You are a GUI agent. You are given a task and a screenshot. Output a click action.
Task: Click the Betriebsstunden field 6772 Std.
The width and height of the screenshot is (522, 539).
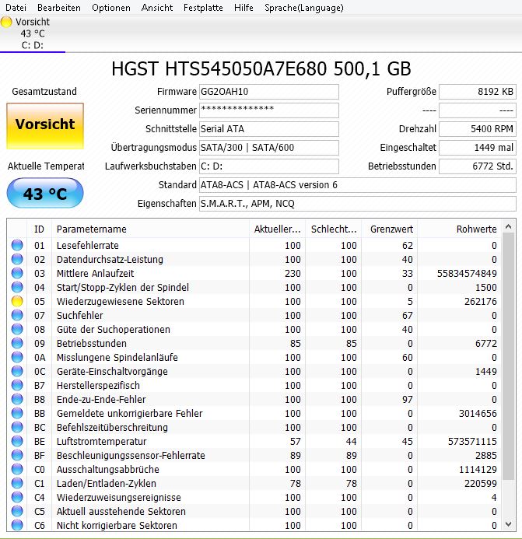coord(478,166)
